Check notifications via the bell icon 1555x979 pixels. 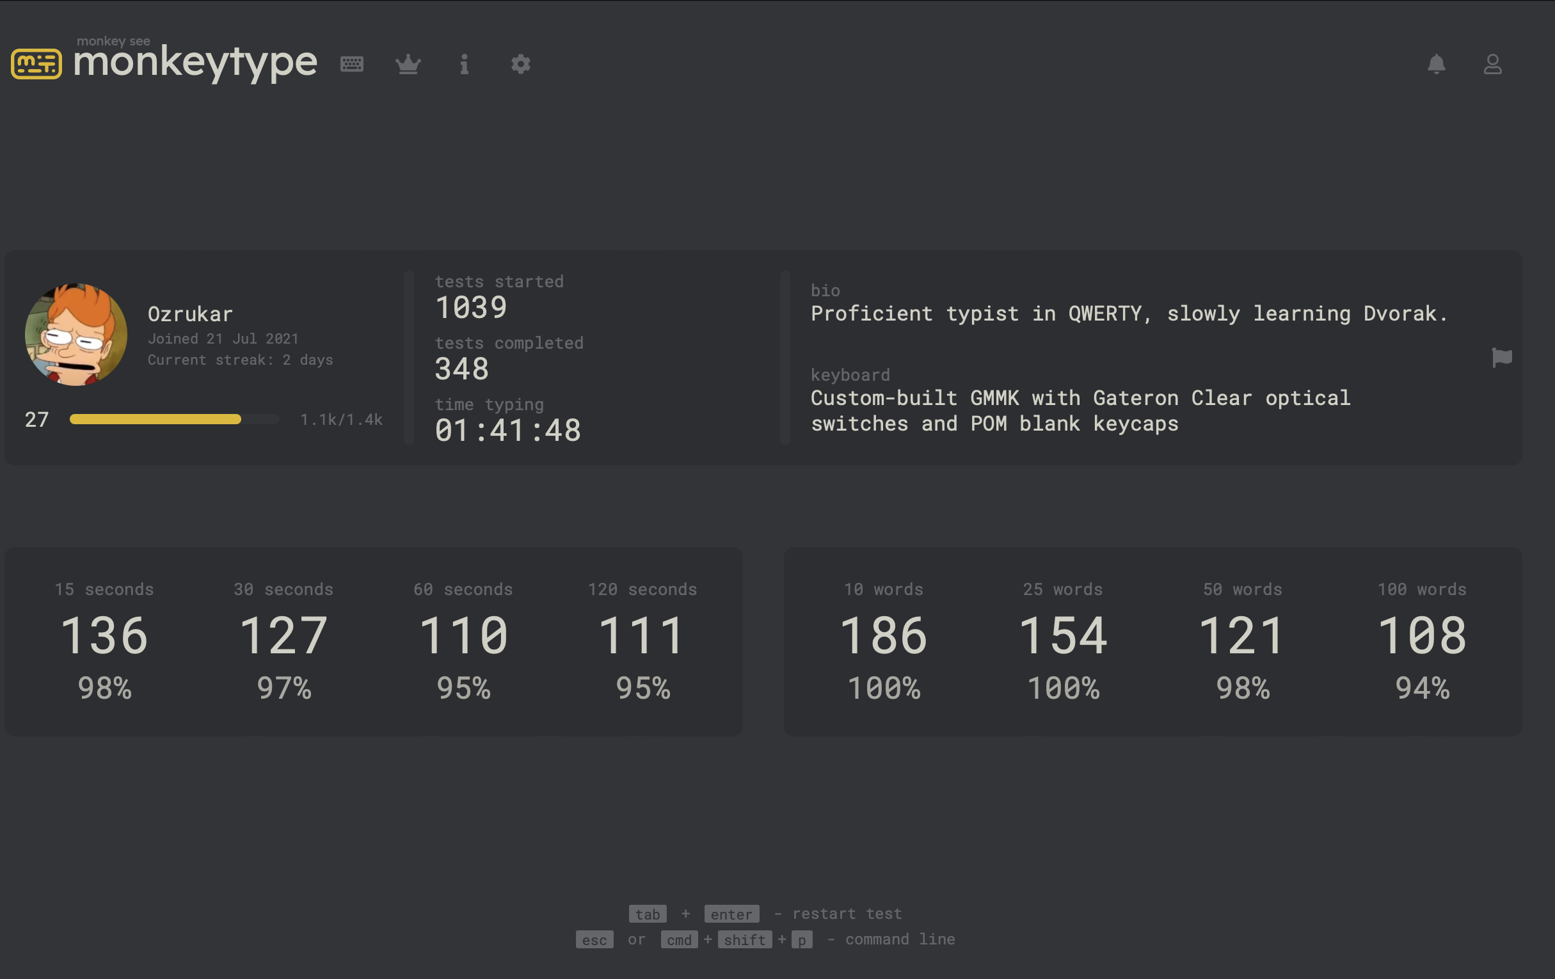coord(1435,64)
